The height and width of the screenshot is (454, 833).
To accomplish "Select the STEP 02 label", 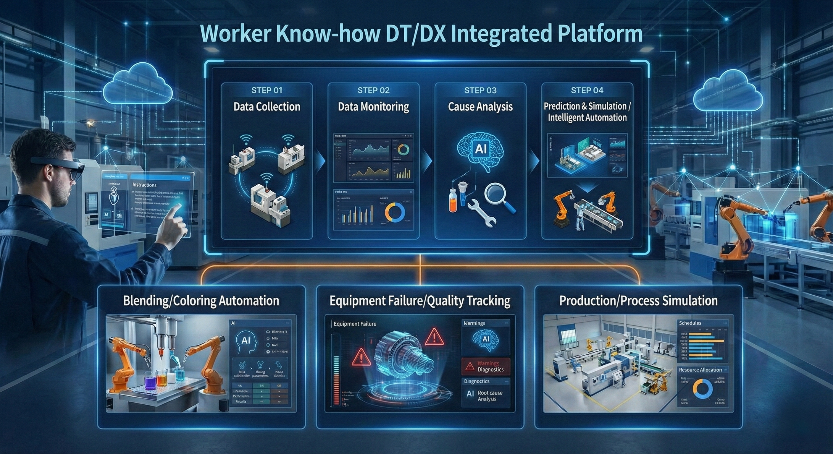I will 374,90.
